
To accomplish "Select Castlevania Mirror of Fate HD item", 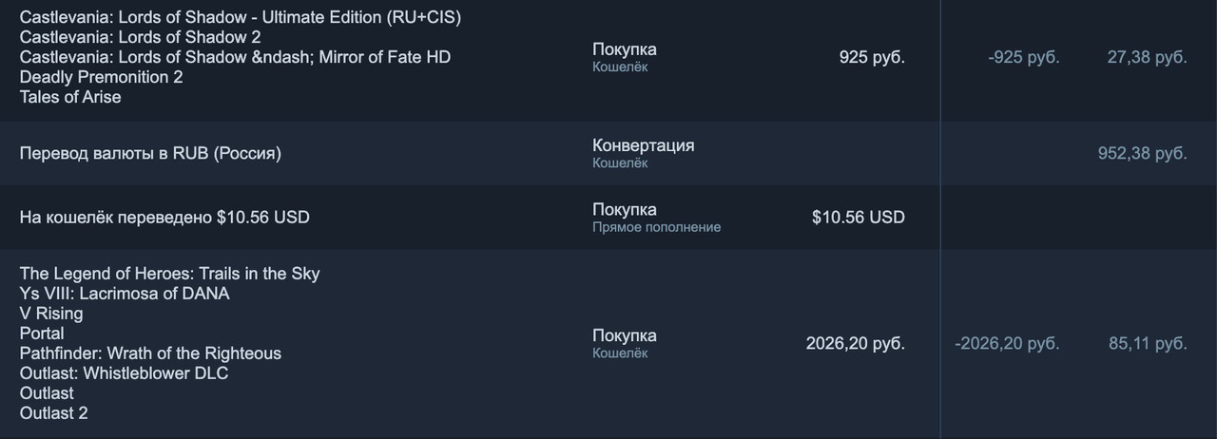I will click(x=235, y=57).
